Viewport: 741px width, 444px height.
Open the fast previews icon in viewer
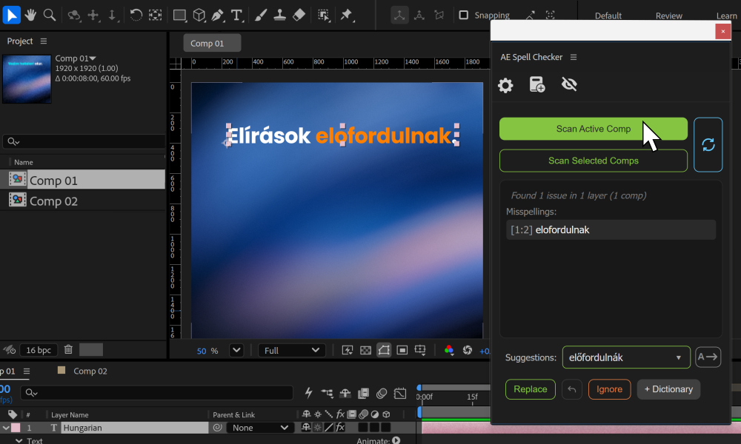[348, 350]
